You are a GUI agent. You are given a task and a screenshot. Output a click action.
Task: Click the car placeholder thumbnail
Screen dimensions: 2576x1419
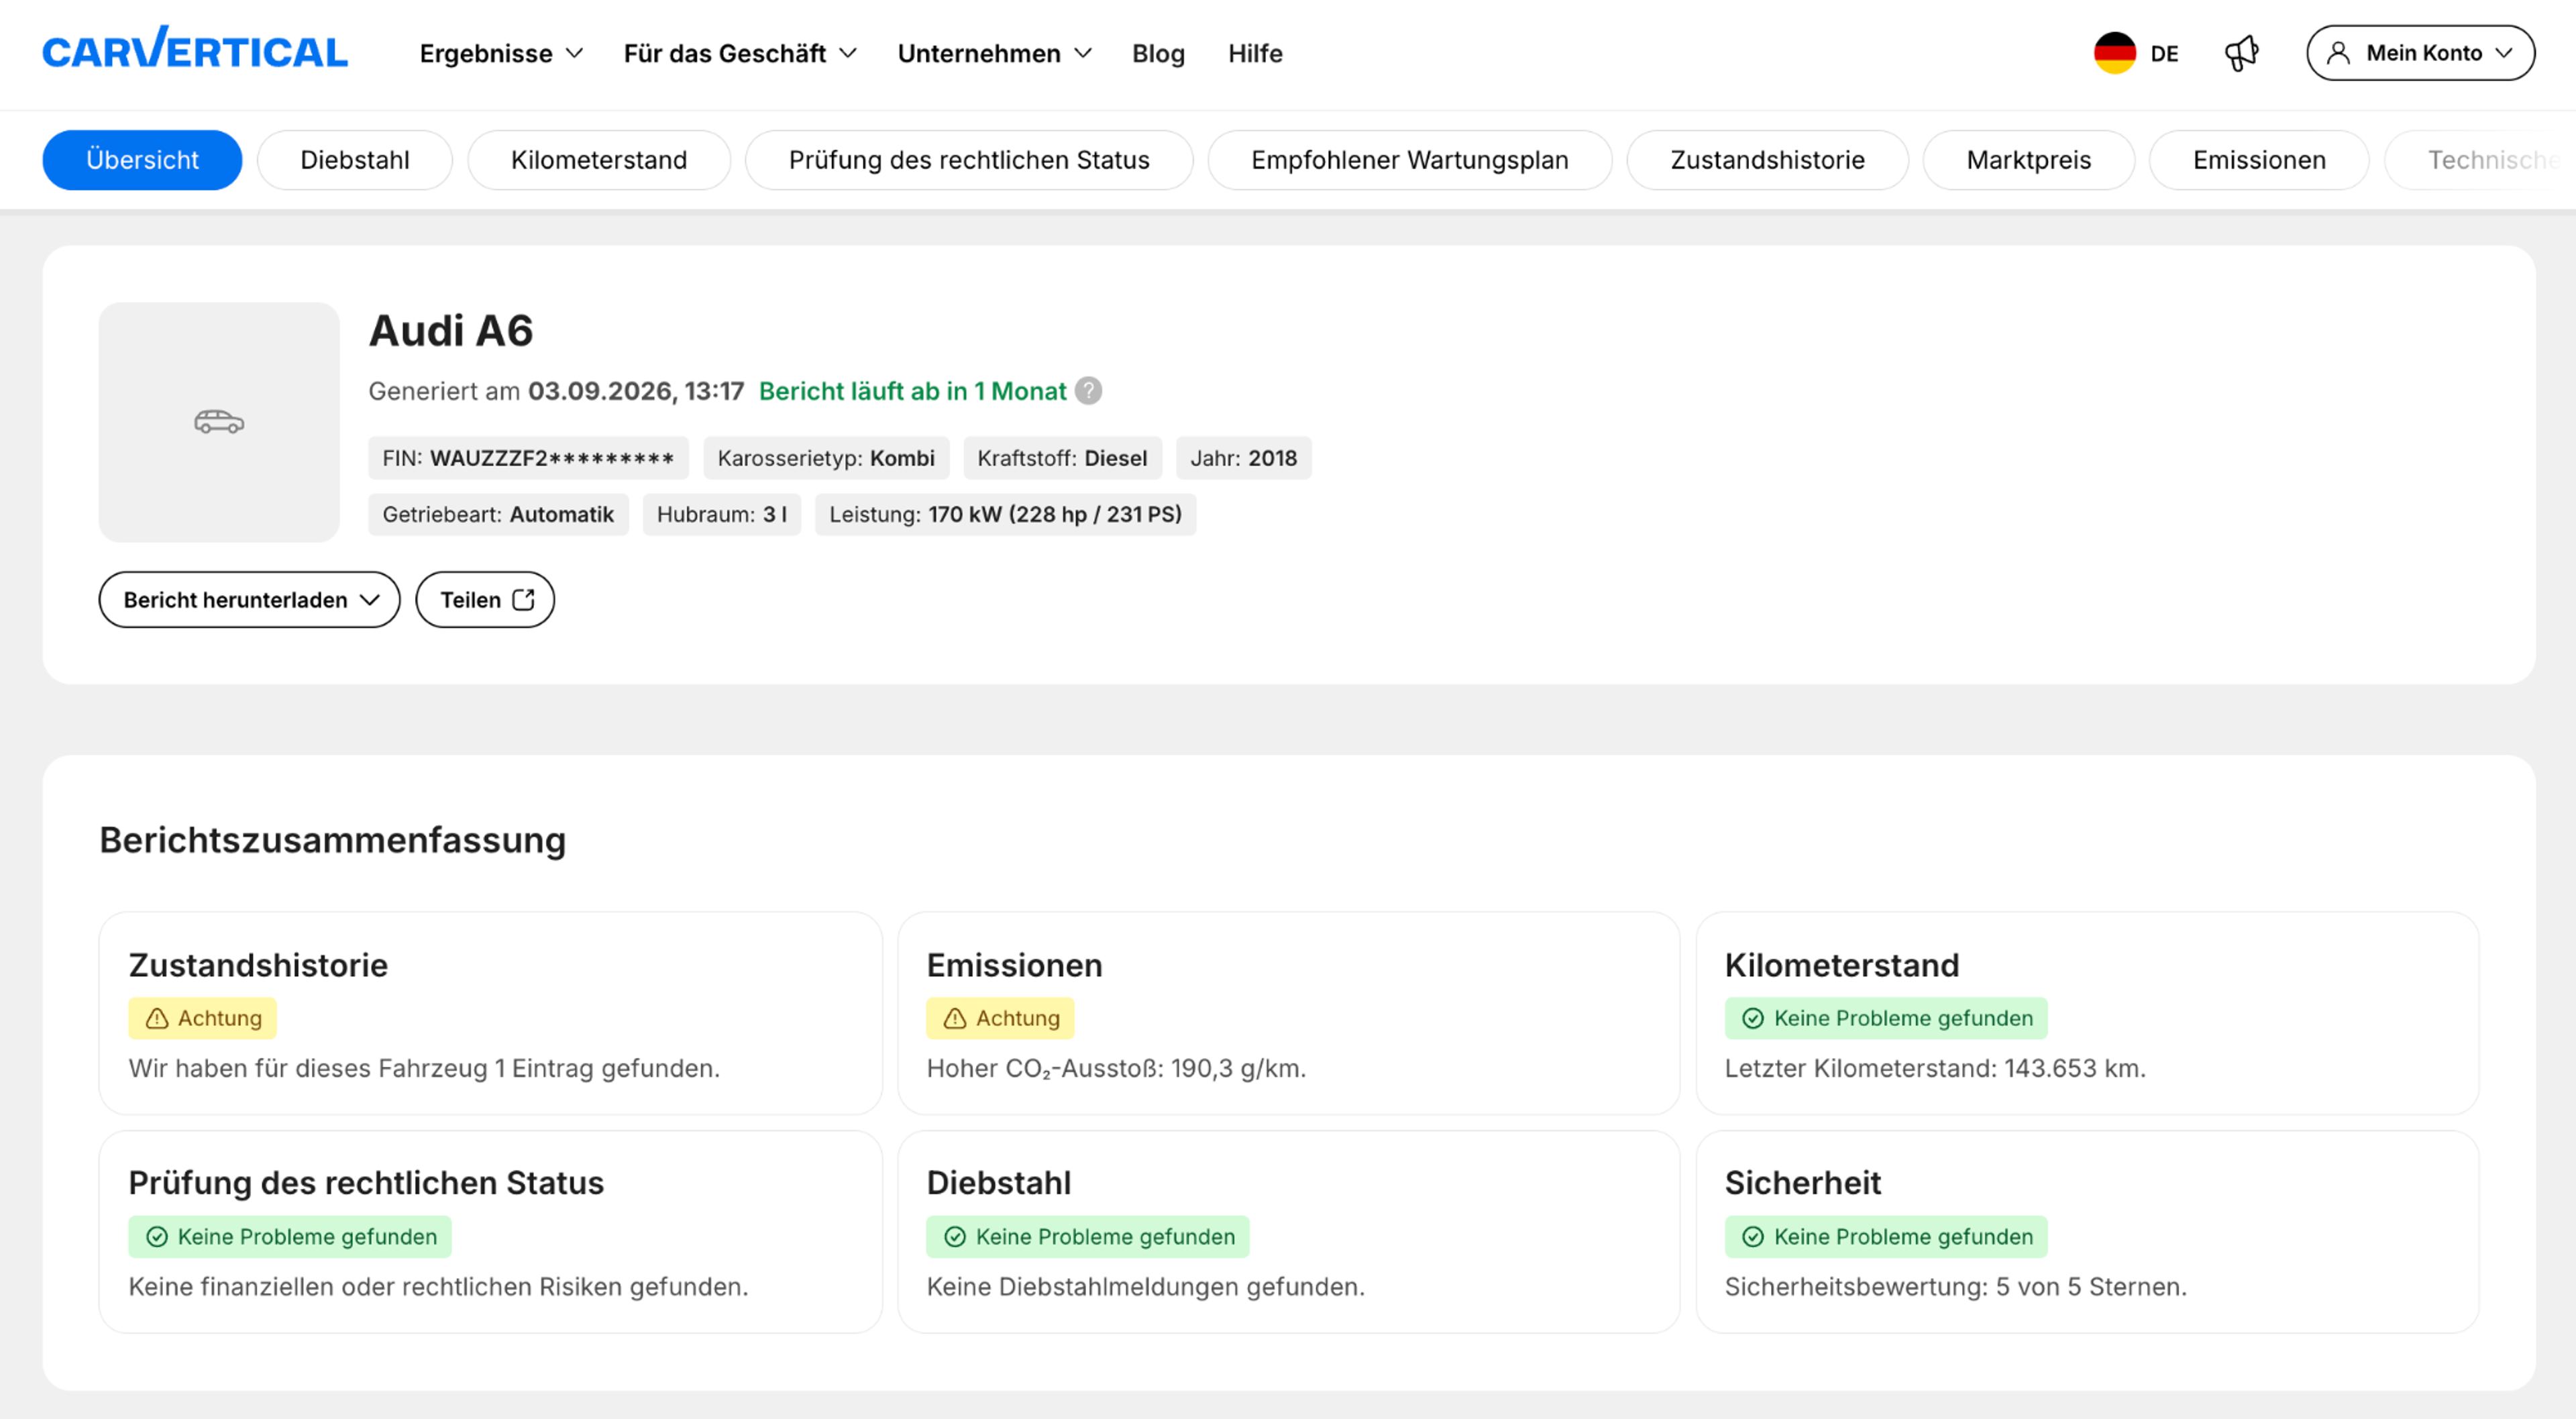[219, 422]
